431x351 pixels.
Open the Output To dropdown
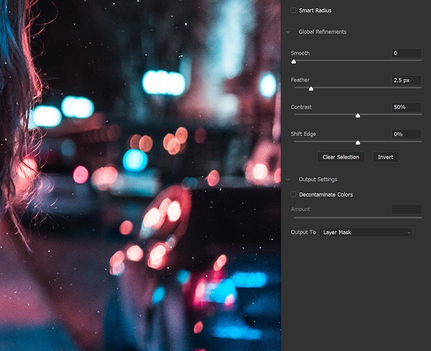pyautogui.click(x=366, y=232)
